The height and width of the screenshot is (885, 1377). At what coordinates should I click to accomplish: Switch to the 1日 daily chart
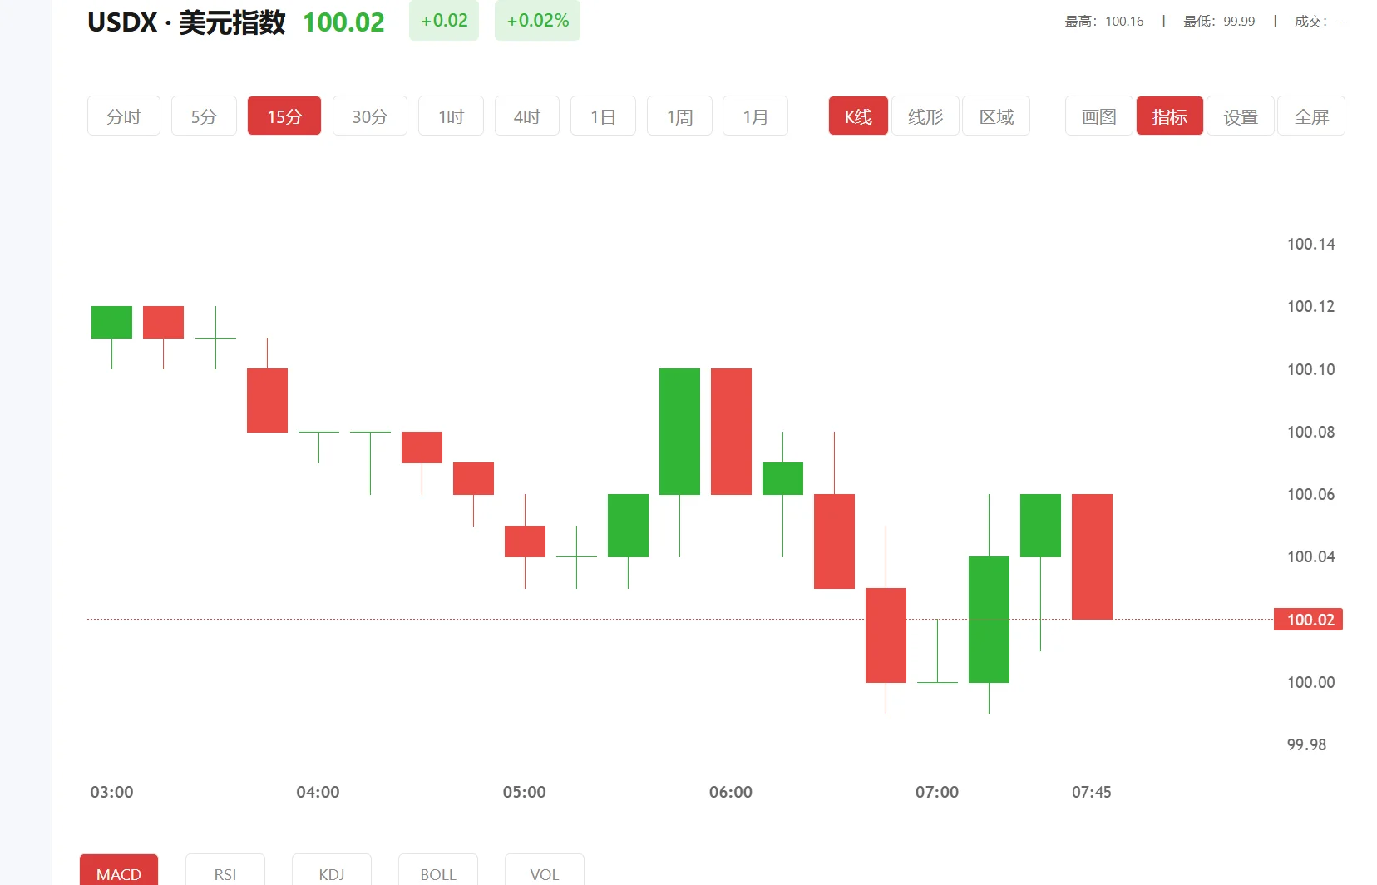603,116
